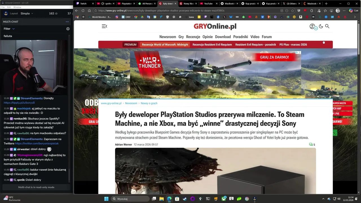The width and height of the screenshot is (361, 203).
Task: Open the Multi-Chat three-dot options menu
Action: pos(67,22)
